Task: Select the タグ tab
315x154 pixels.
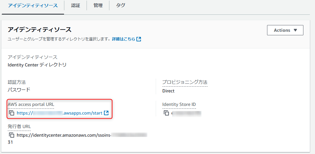Action: coord(121,5)
